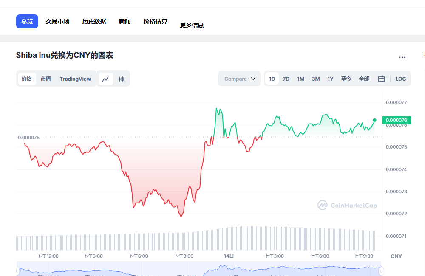Switch to the 交易市场 tab
This screenshot has width=425, height=276.
tap(57, 21)
